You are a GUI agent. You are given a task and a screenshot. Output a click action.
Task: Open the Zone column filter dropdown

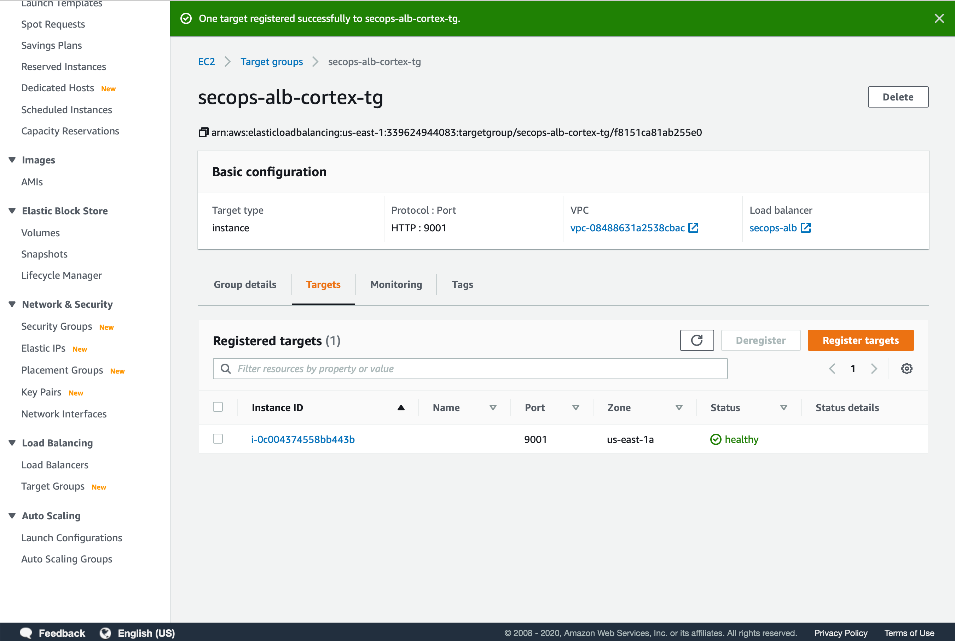tap(679, 407)
